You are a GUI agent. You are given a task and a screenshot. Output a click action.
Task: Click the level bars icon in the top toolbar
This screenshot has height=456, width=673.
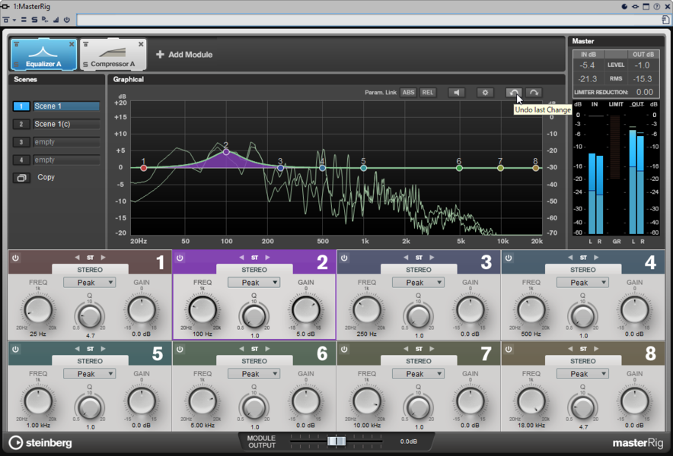tap(56, 20)
